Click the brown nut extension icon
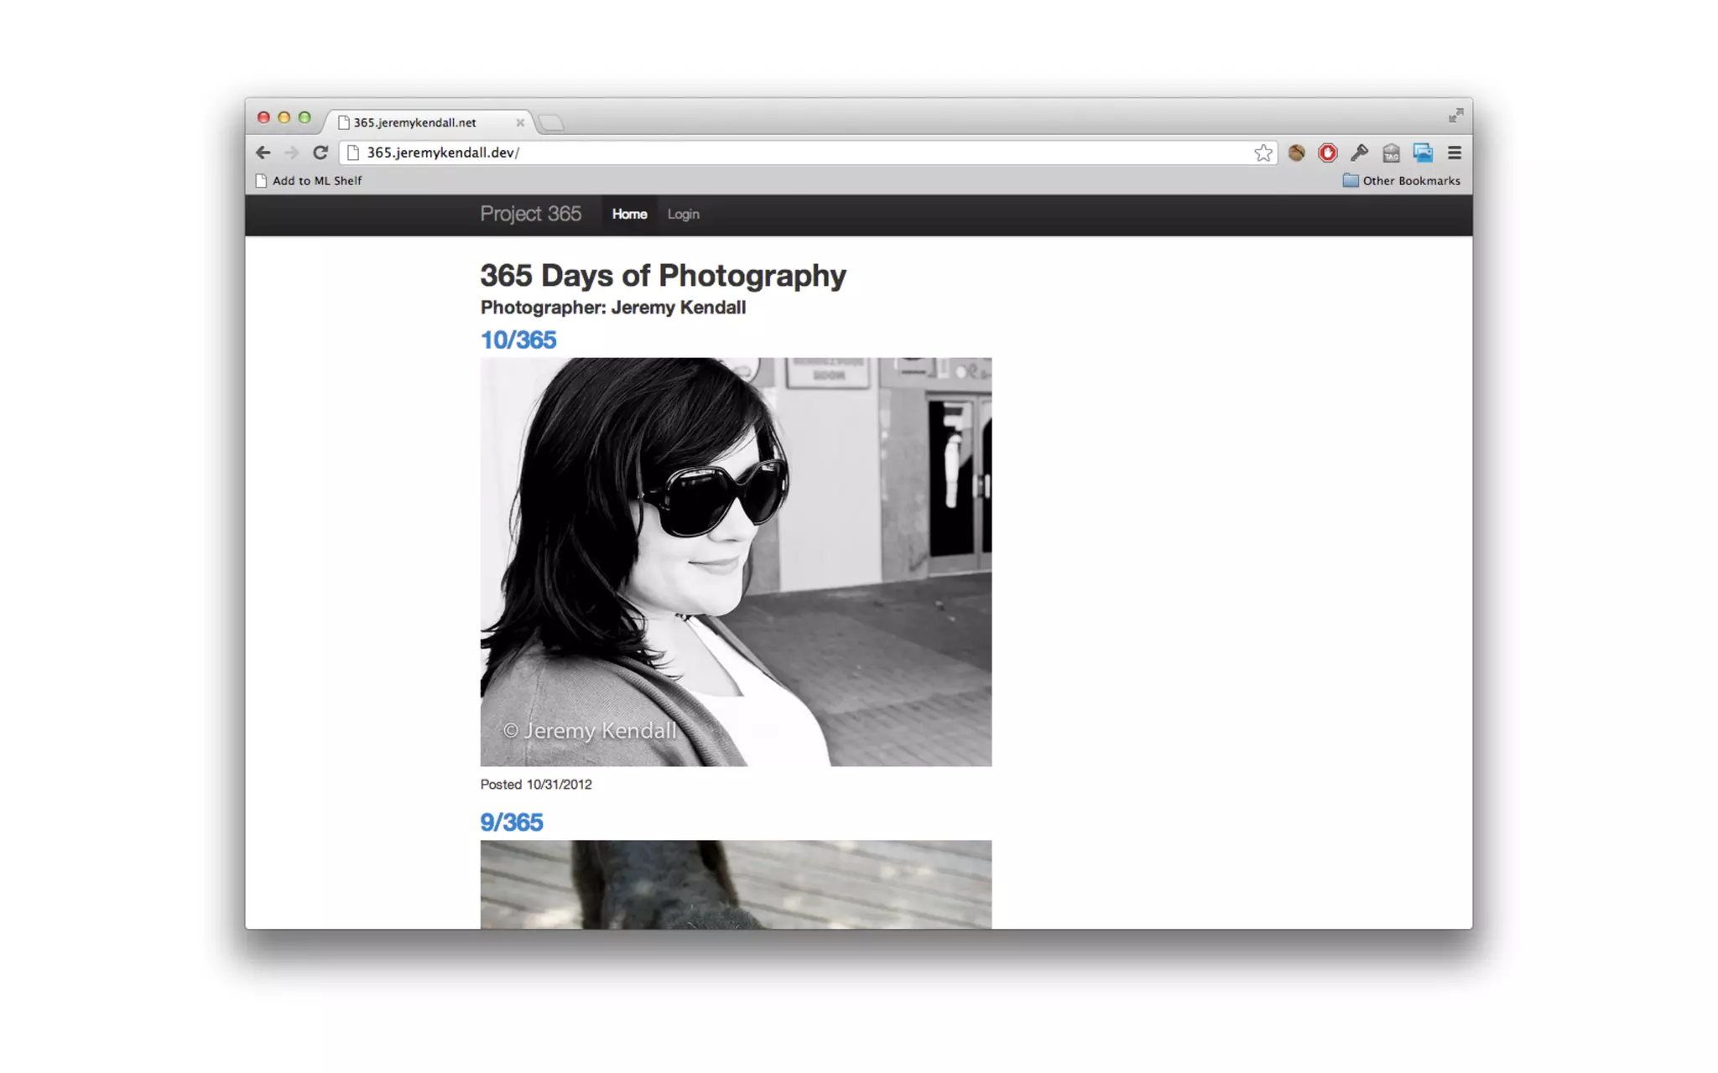 (1296, 153)
